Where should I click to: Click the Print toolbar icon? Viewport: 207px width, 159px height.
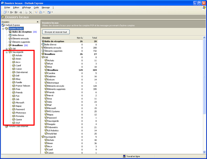point(26,12)
